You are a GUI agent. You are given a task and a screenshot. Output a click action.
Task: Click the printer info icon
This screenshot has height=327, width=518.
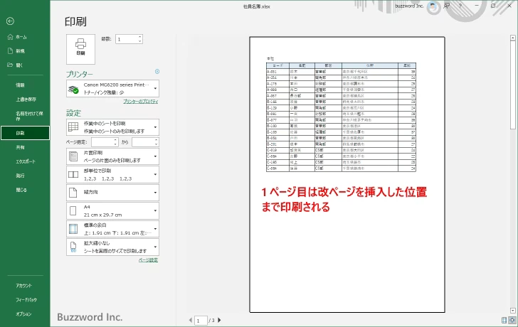click(x=157, y=71)
